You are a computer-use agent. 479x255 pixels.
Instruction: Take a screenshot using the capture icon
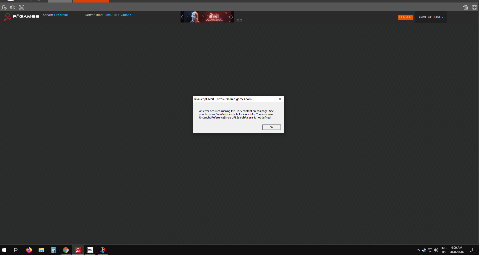coord(22,7)
